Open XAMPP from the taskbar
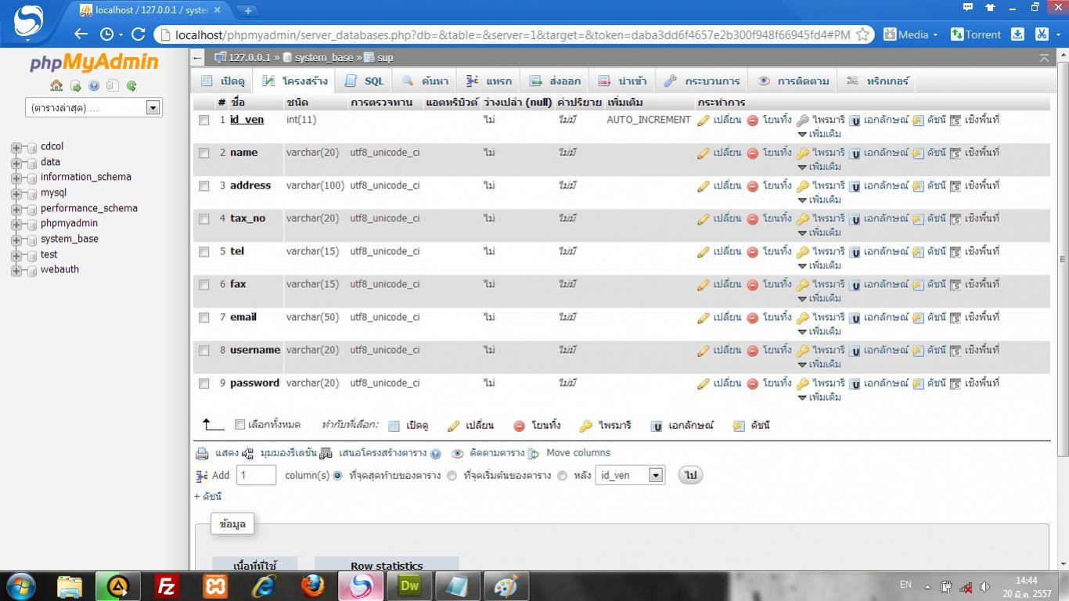The width and height of the screenshot is (1069, 601). click(215, 586)
